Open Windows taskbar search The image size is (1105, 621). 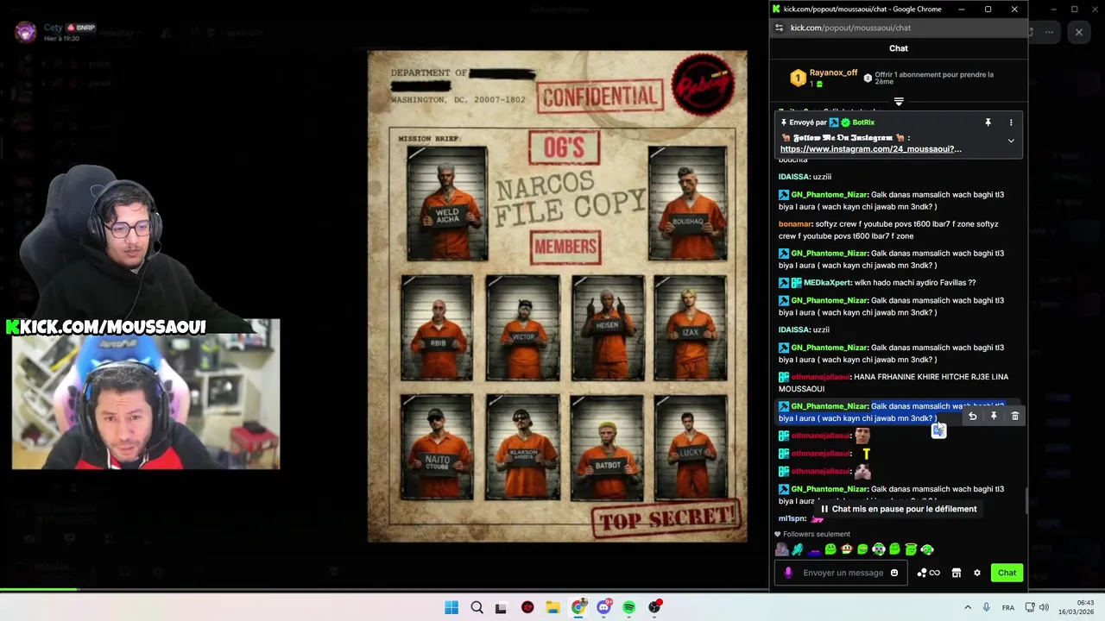(477, 607)
